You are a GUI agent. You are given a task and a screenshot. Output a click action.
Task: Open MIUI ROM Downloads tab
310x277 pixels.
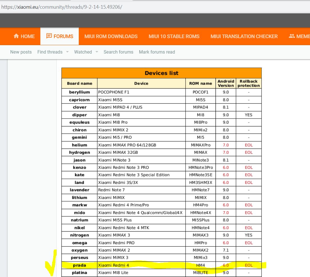111,36
